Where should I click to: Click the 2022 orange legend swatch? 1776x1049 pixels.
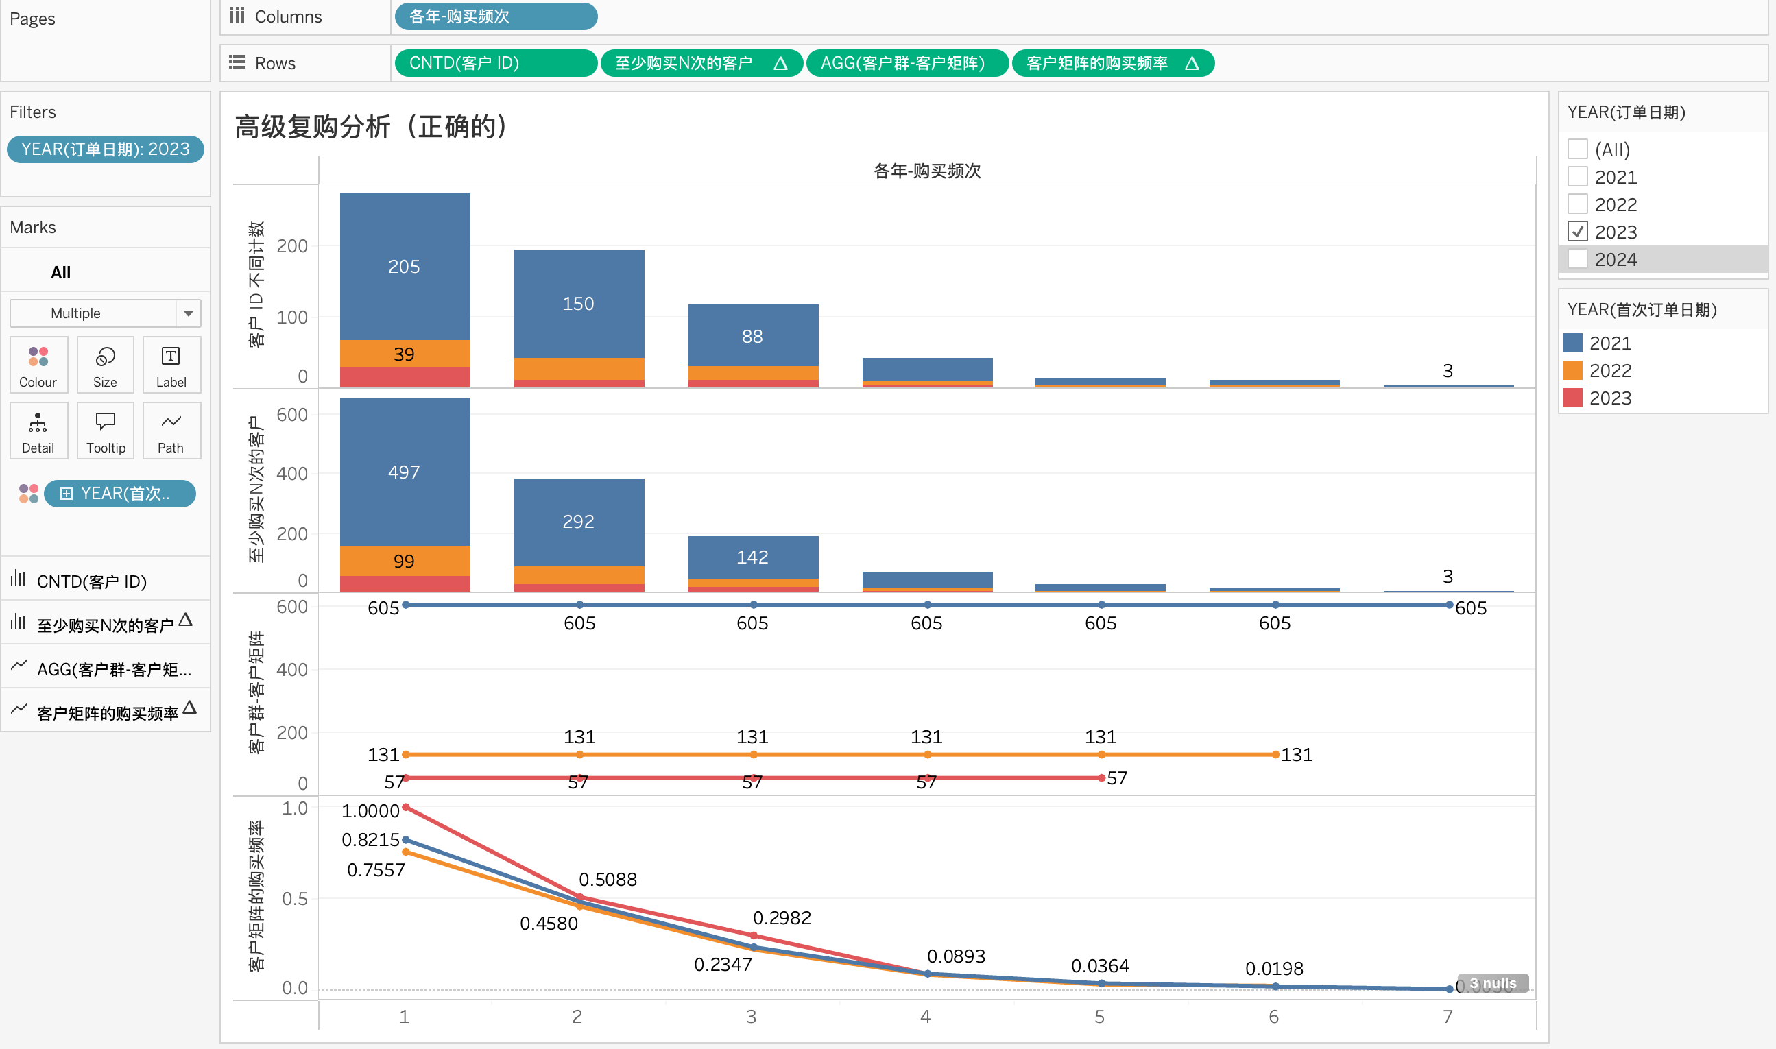point(1573,370)
